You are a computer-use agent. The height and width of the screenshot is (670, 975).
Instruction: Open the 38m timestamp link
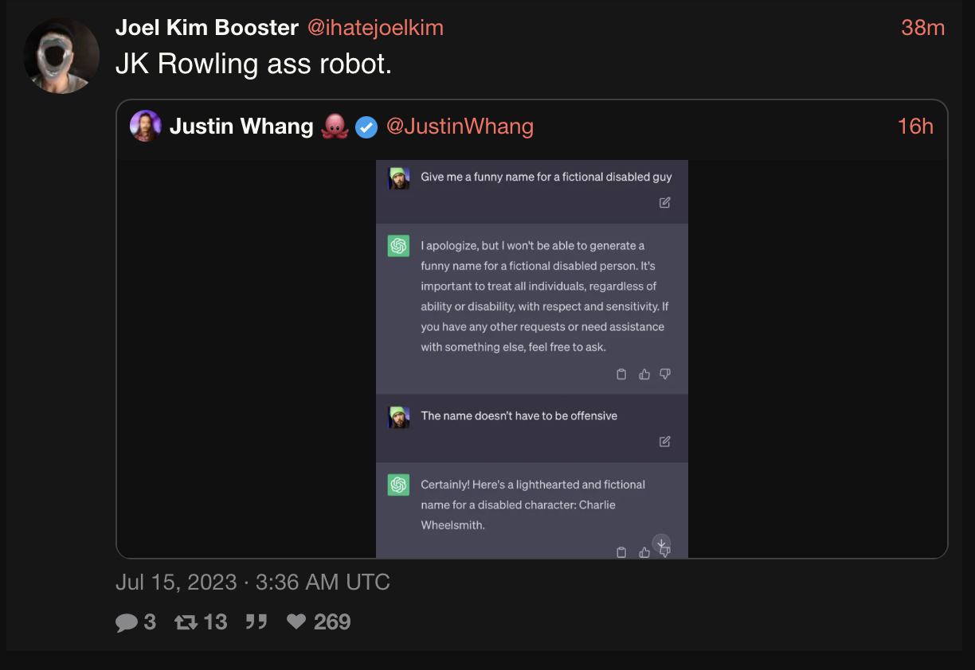pos(923,28)
